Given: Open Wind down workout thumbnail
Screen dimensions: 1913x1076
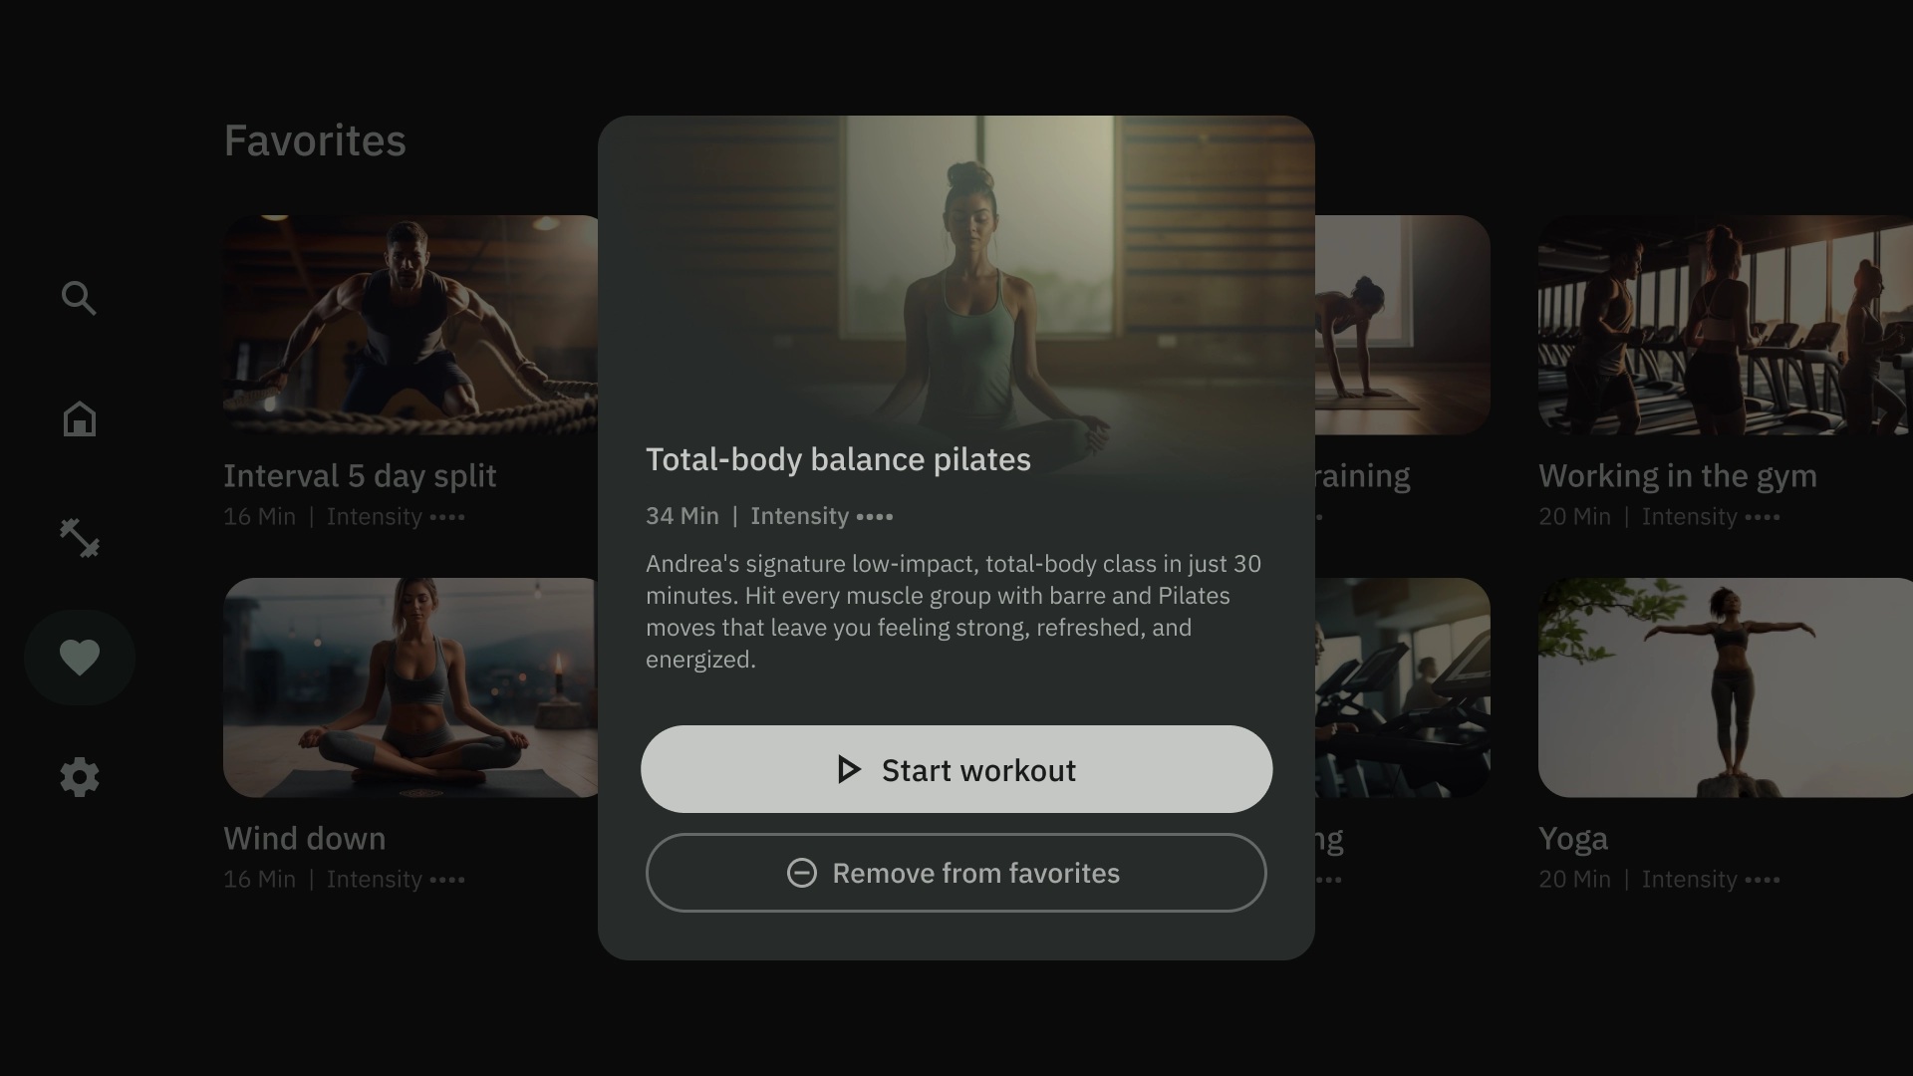Looking at the screenshot, I should (x=409, y=687).
